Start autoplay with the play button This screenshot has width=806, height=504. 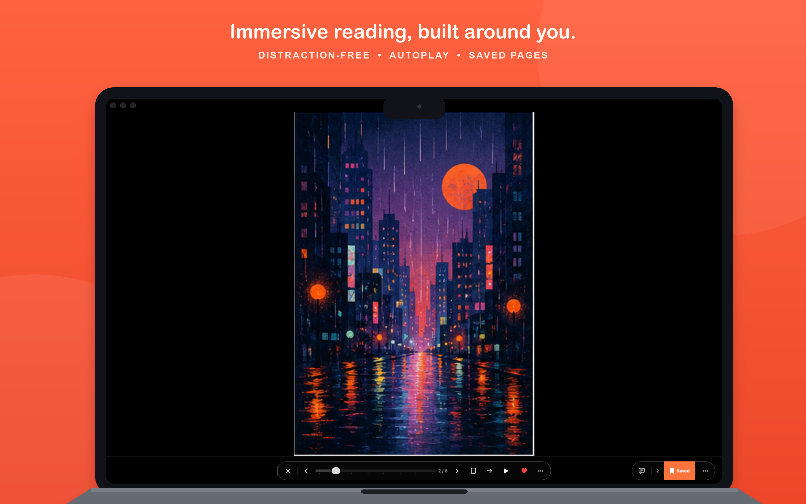tap(506, 471)
